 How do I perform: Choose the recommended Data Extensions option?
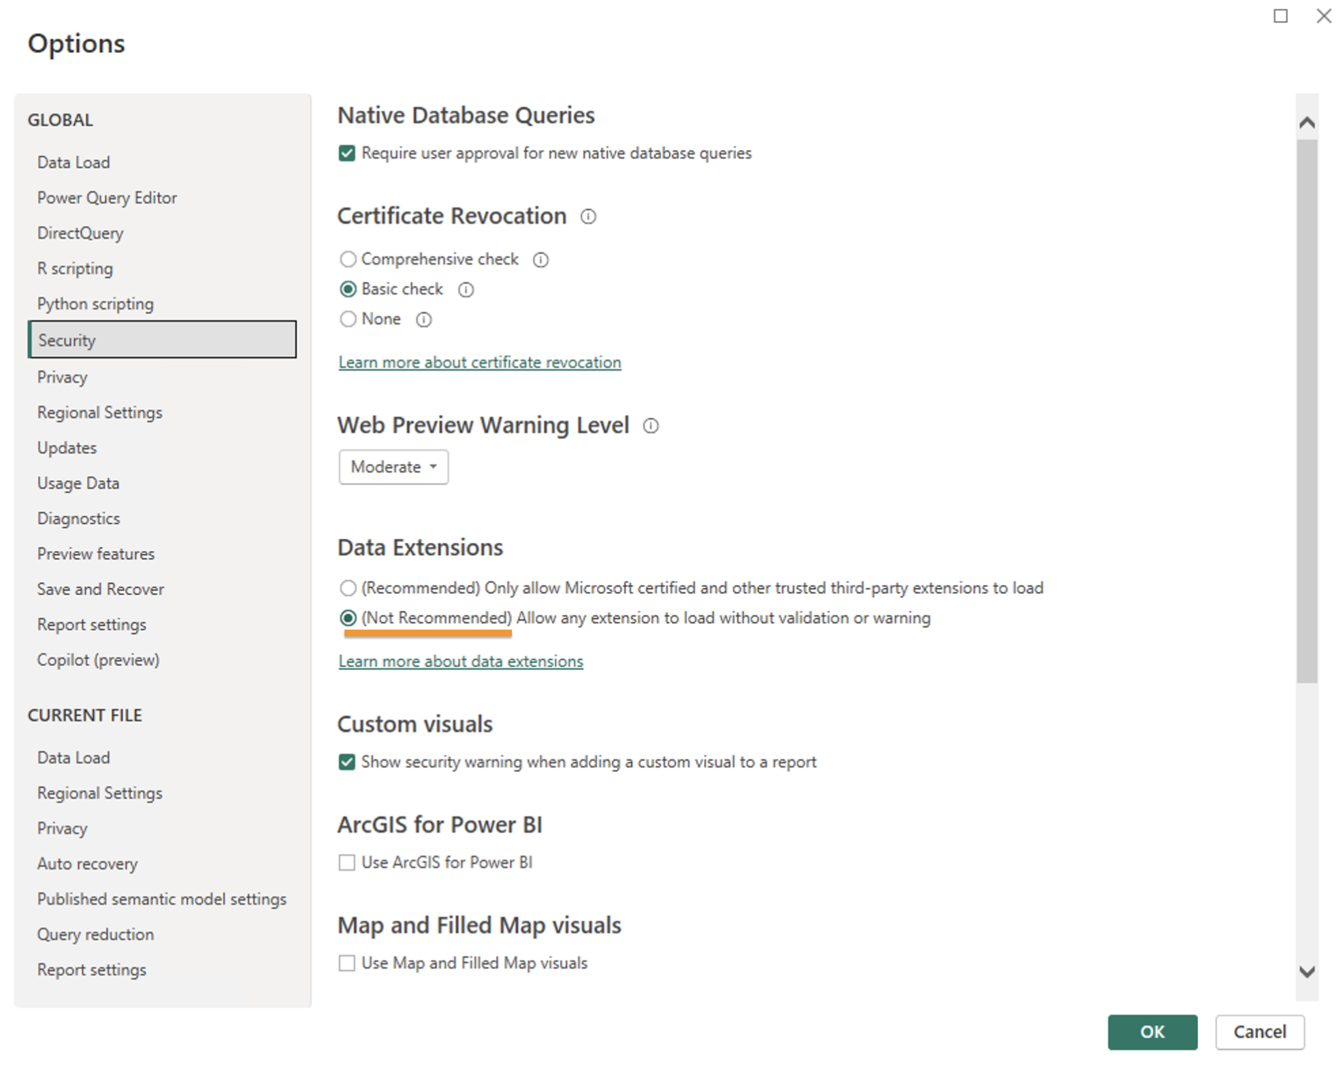coord(348,588)
